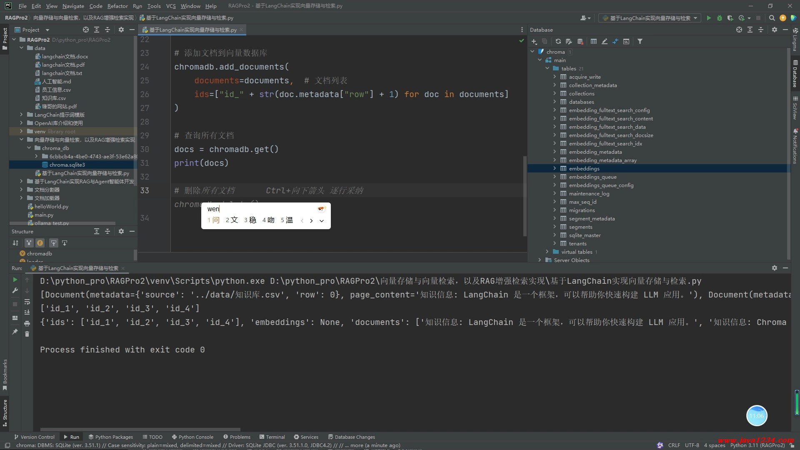800x450 pixels.
Task: Toggle Sort Alphabetically in Structure panel
Action: coord(15,243)
